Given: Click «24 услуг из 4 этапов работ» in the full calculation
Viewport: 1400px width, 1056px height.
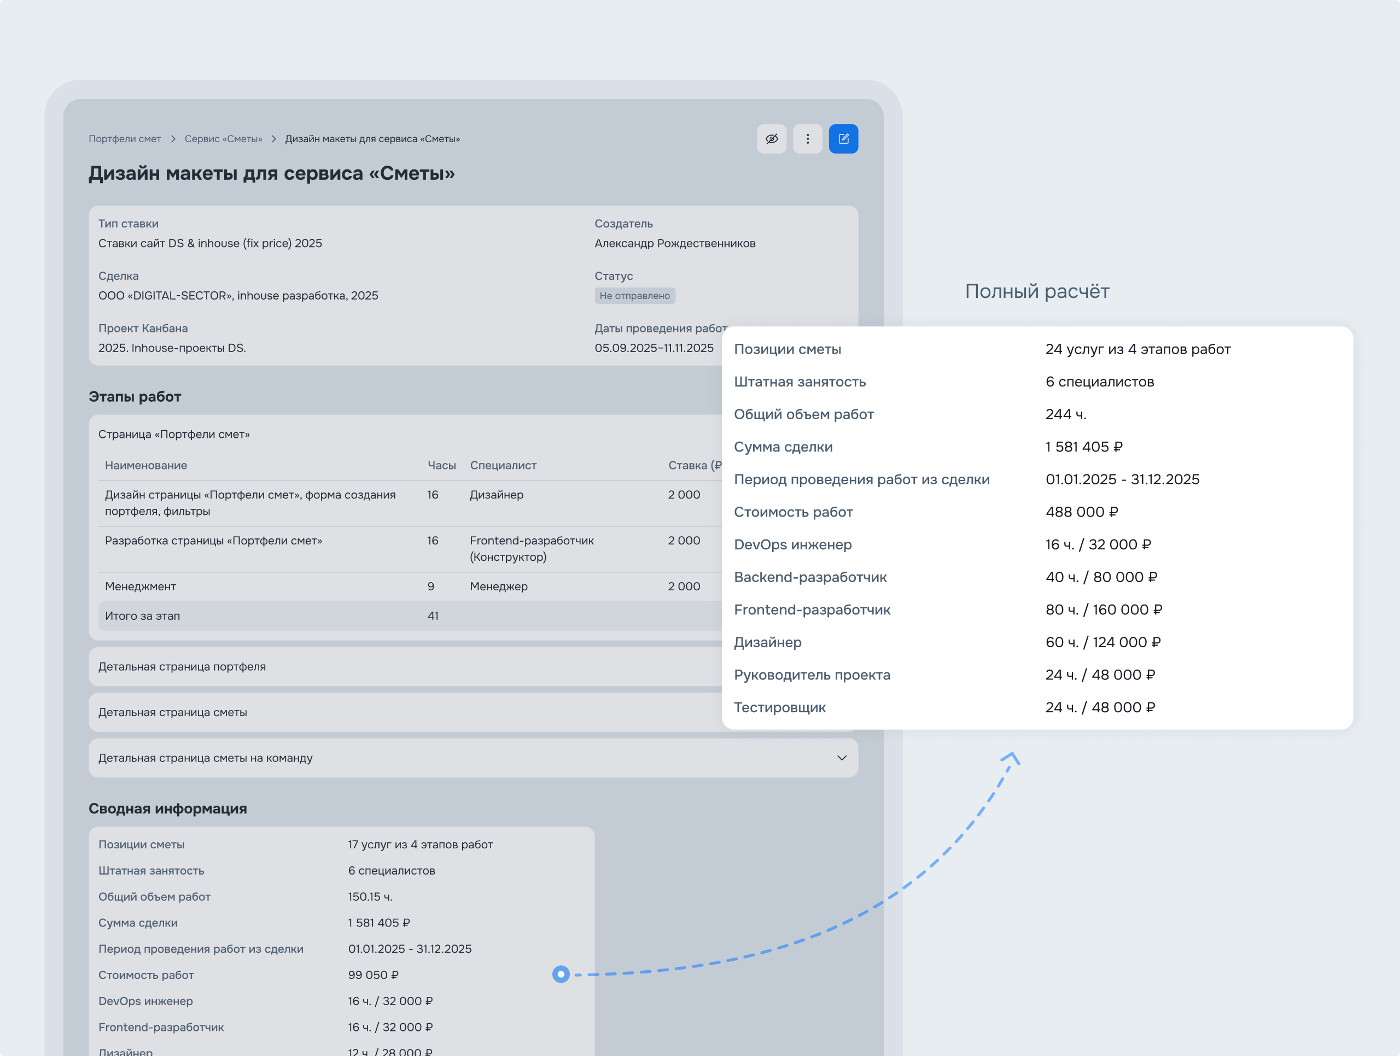Looking at the screenshot, I should 1138,349.
